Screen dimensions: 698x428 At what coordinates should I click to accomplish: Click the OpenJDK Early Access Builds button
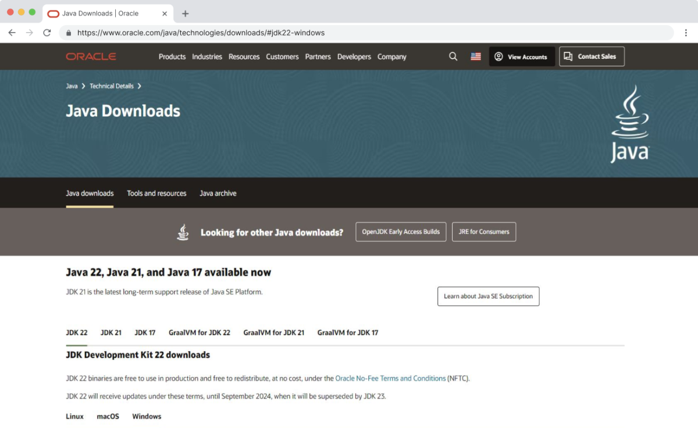point(400,231)
